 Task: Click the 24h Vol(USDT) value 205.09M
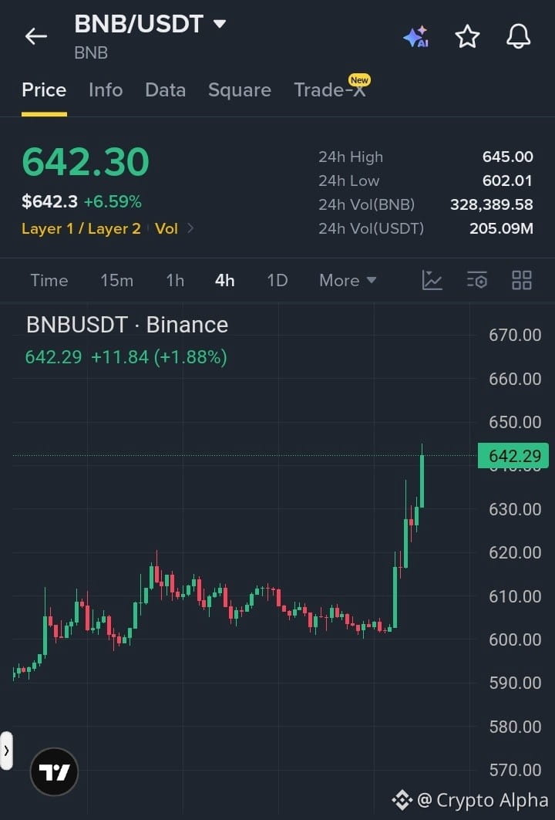point(501,228)
